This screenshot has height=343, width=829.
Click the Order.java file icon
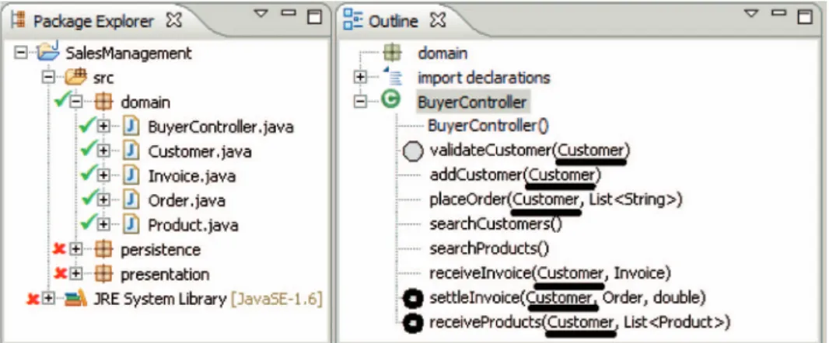point(131,200)
